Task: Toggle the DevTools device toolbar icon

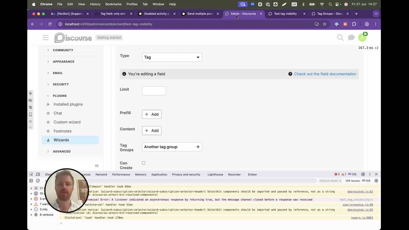Action: (x=38, y=174)
